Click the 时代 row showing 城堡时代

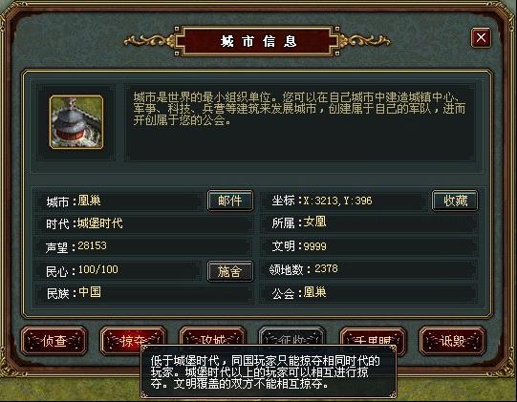142,223
